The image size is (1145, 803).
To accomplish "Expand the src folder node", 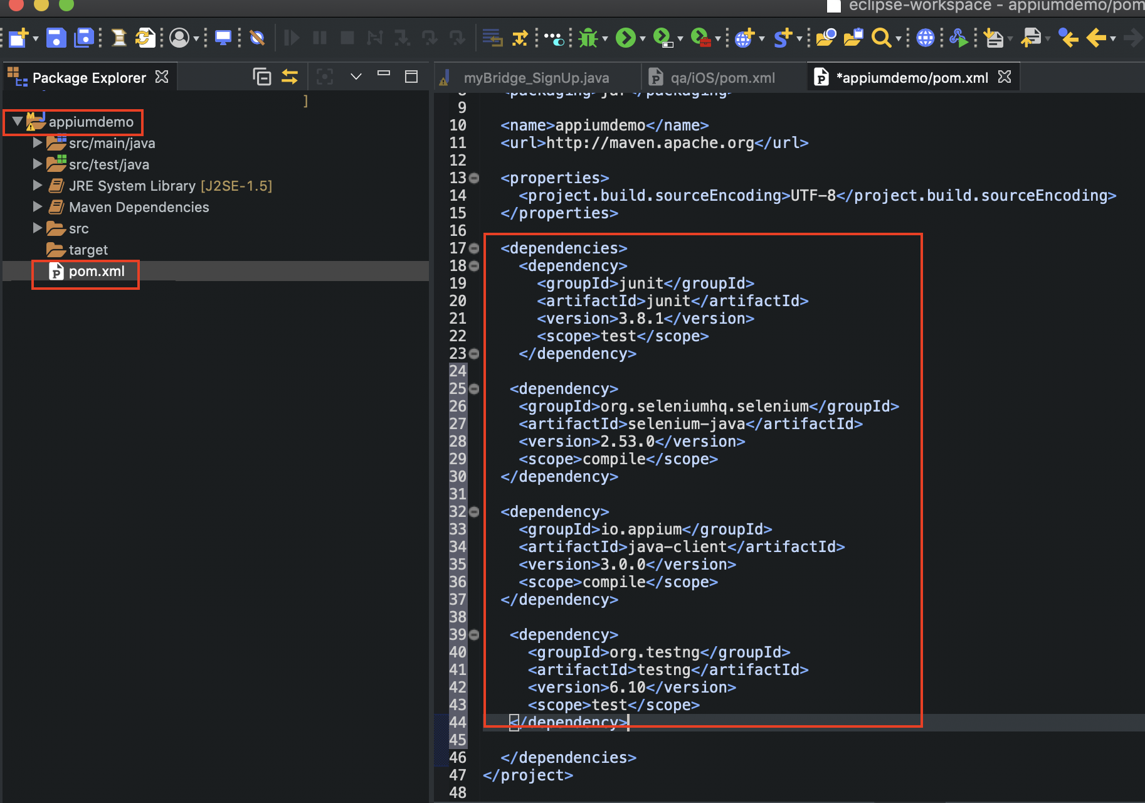I will coord(37,228).
